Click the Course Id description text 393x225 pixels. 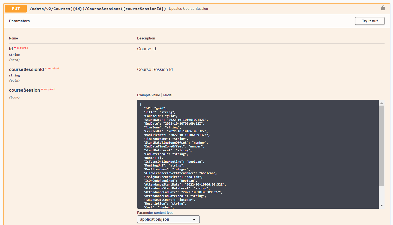pyautogui.click(x=147, y=49)
